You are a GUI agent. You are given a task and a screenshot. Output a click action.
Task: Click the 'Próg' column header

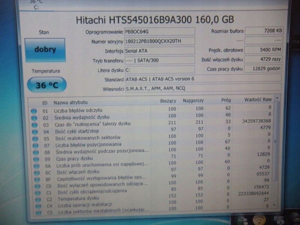(226, 100)
